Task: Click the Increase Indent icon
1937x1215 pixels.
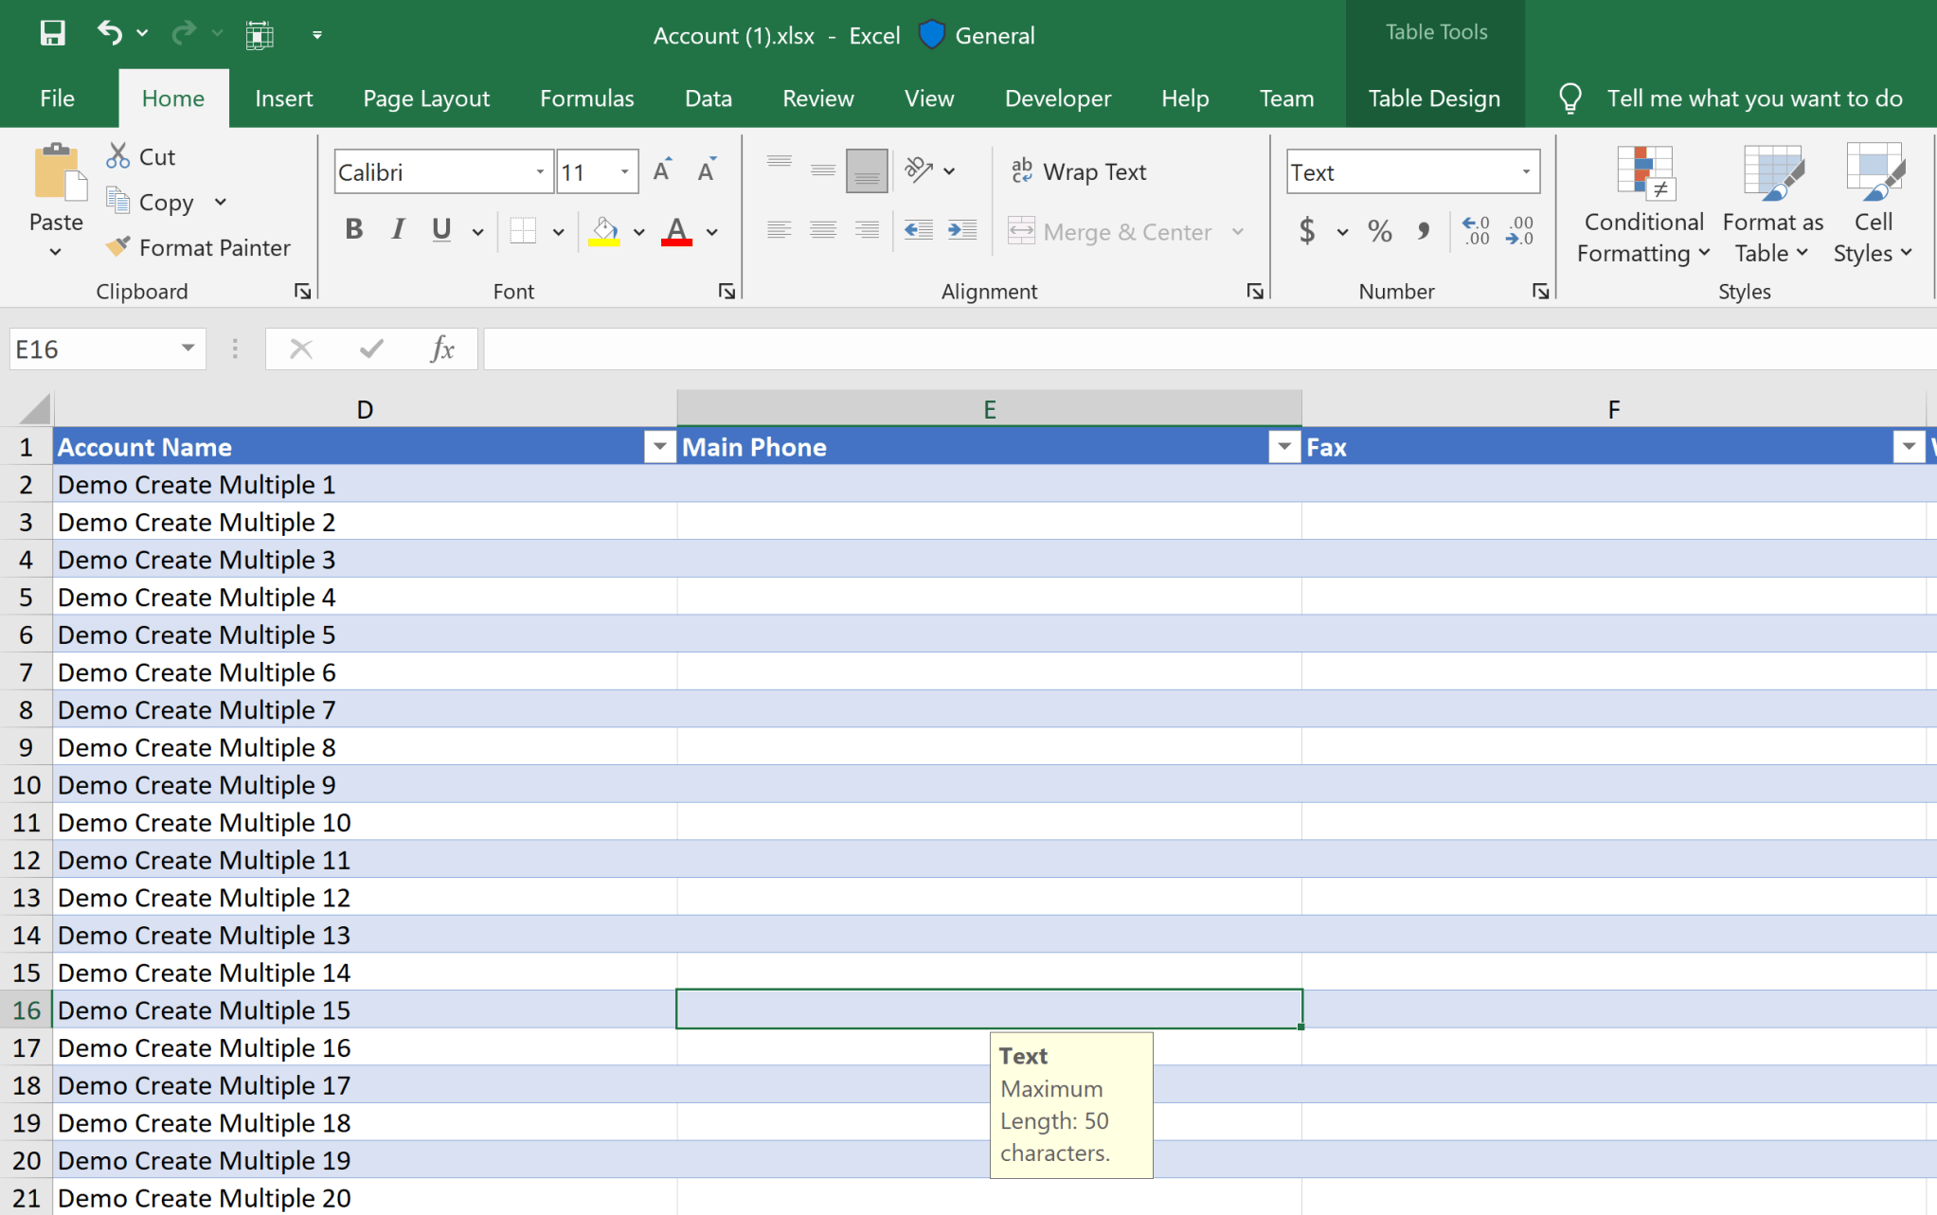Action: (x=962, y=230)
